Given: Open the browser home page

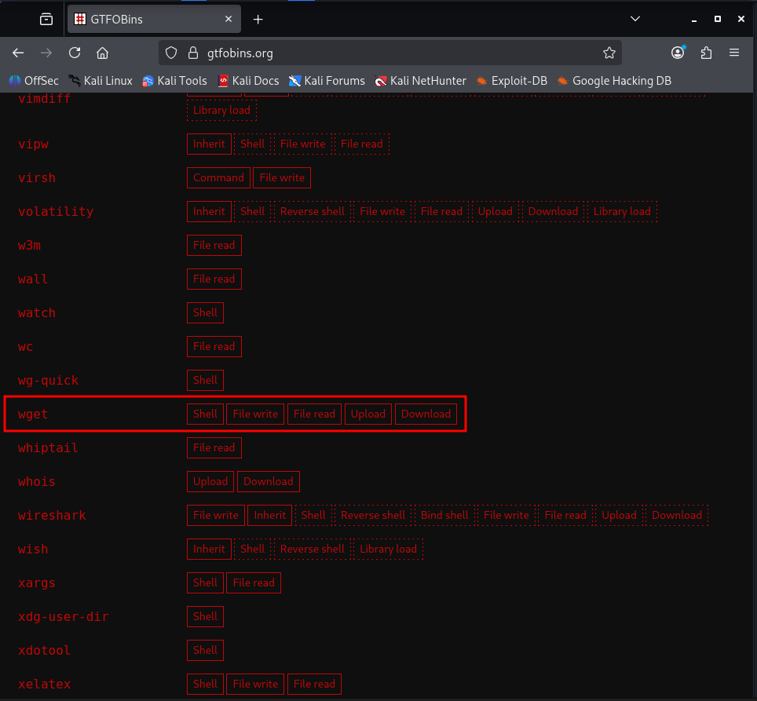Looking at the screenshot, I should tap(102, 53).
